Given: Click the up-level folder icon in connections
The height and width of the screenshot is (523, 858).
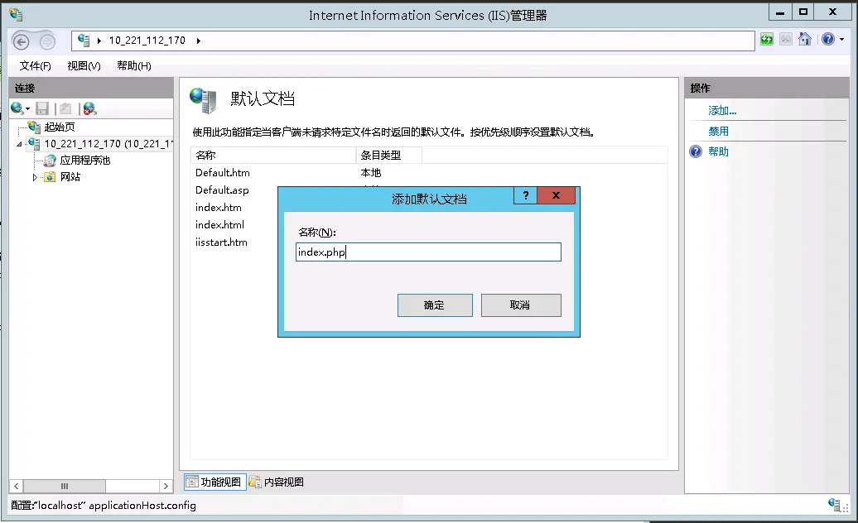Looking at the screenshot, I should tap(65, 108).
